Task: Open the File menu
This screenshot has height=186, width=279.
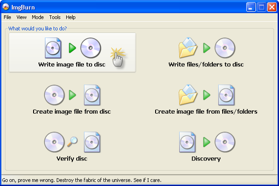Action: tap(7, 17)
